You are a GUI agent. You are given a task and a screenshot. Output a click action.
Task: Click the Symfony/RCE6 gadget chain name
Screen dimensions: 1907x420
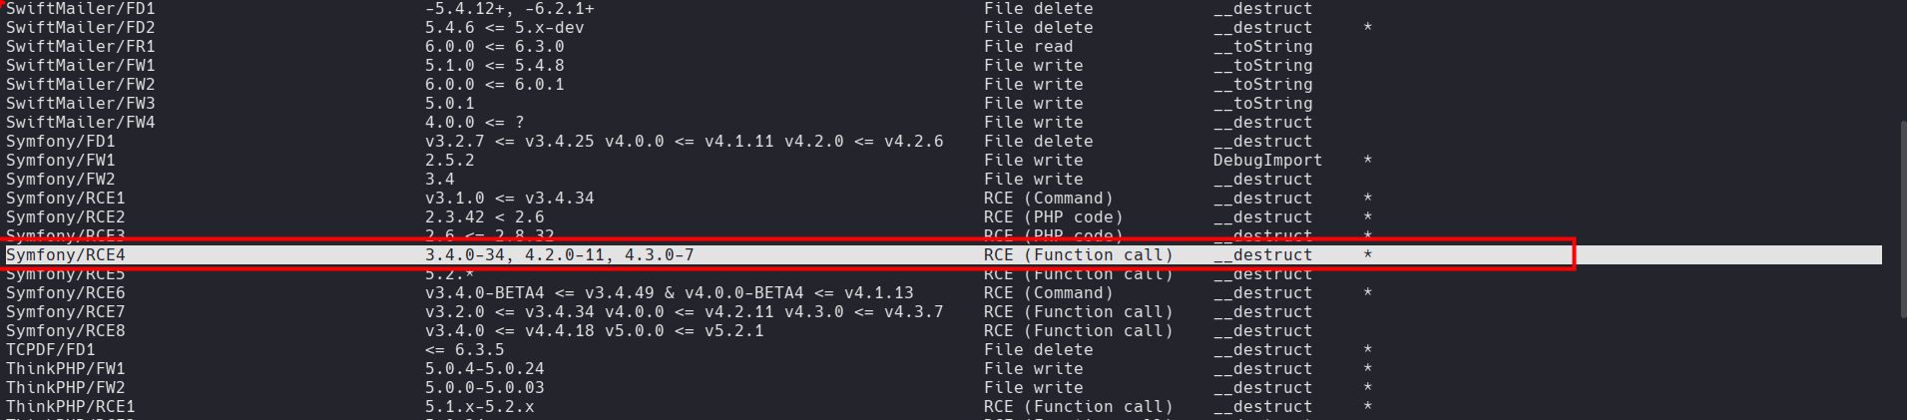coord(66,293)
